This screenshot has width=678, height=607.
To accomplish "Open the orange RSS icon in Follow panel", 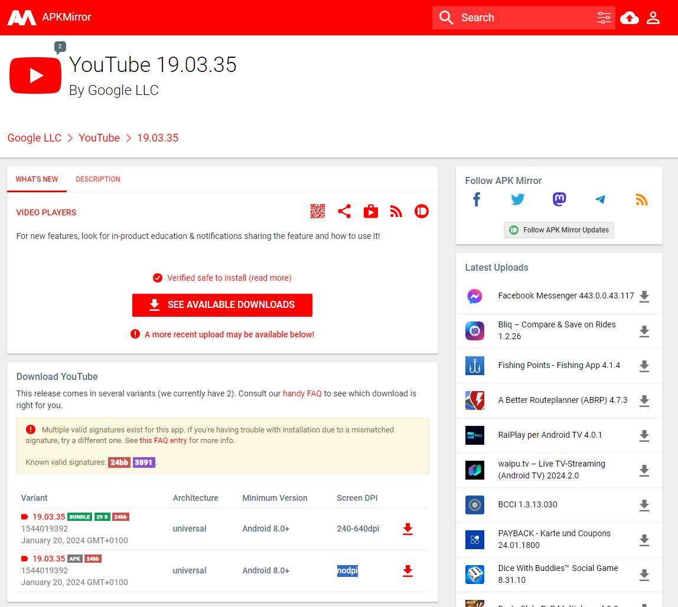I will [641, 199].
